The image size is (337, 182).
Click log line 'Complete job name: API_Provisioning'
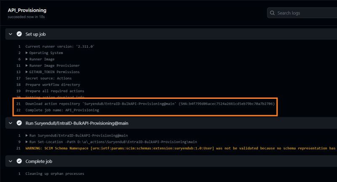coord(62,110)
